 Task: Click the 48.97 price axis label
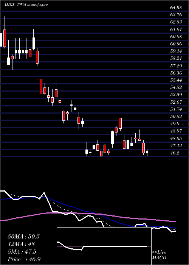176,131
